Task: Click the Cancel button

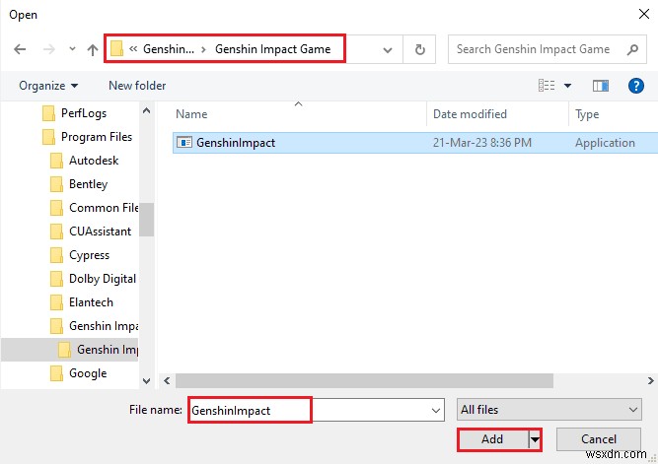Action: (x=599, y=439)
